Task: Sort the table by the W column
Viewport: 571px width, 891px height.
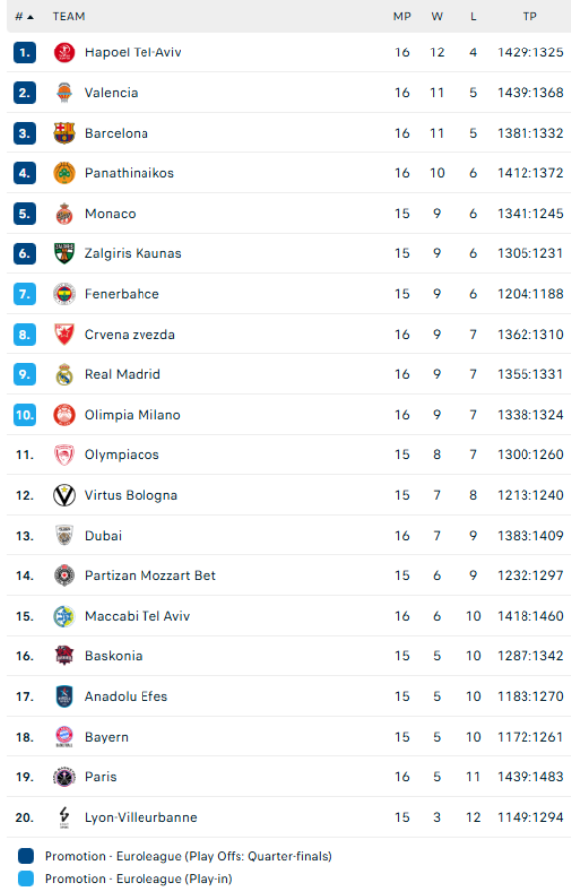Action: coord(436,16)
